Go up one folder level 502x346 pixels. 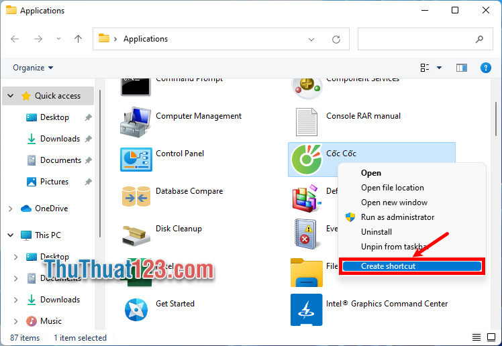point(78,39)
